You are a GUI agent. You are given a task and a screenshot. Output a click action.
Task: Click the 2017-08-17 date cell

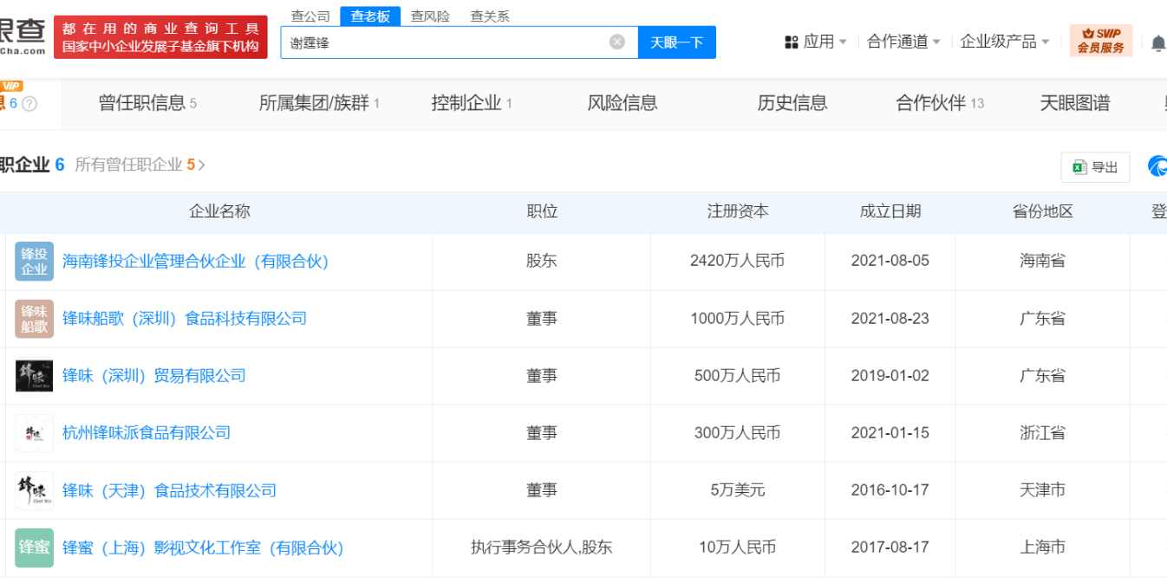coord(890,547)
